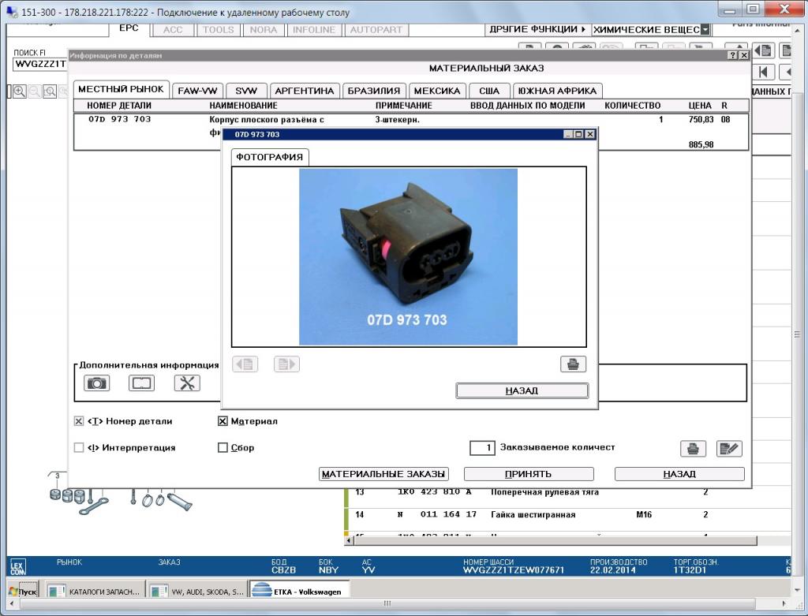808x616 pixels.
Task: Uncheck the Номер детали checkbox
Action: coord(79,421)
